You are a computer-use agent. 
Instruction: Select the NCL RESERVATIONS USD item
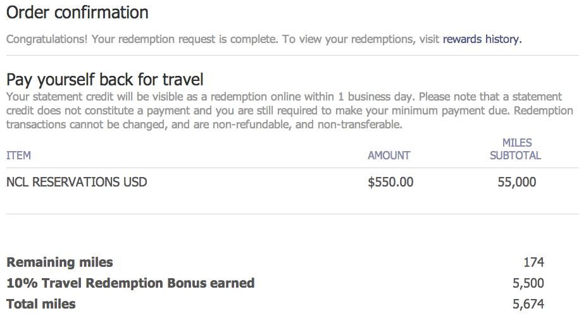coord(77,182)
